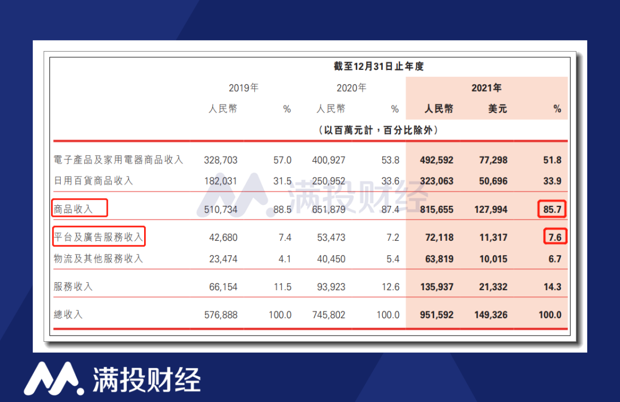Select the 2019年 column header
The height and width of the screenshot is (402, 620).
pyautogui.click(x=243, y=88)
